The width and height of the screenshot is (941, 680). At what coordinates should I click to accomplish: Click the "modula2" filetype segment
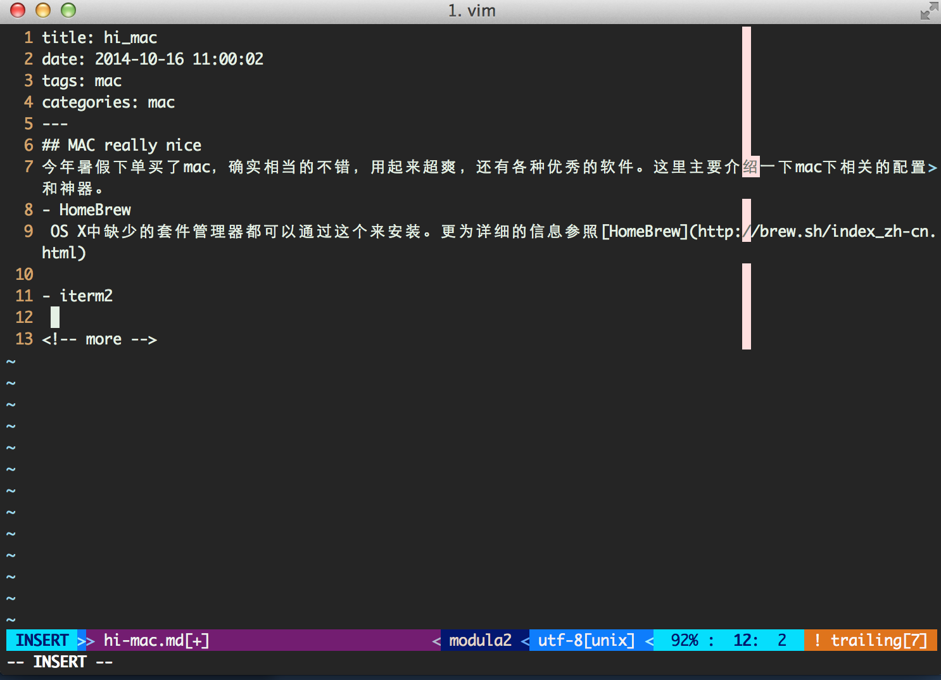(x=480, y=640)
